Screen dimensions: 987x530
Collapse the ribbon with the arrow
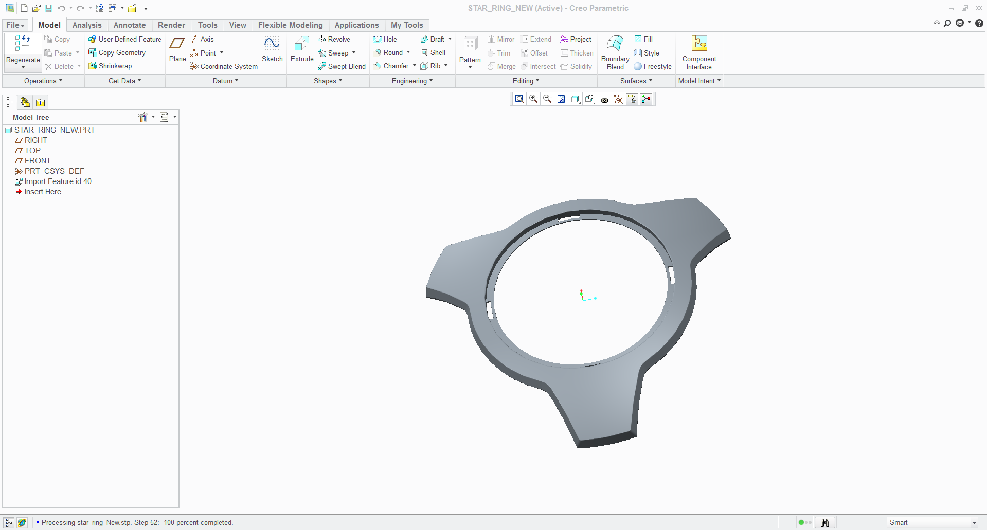937,23
